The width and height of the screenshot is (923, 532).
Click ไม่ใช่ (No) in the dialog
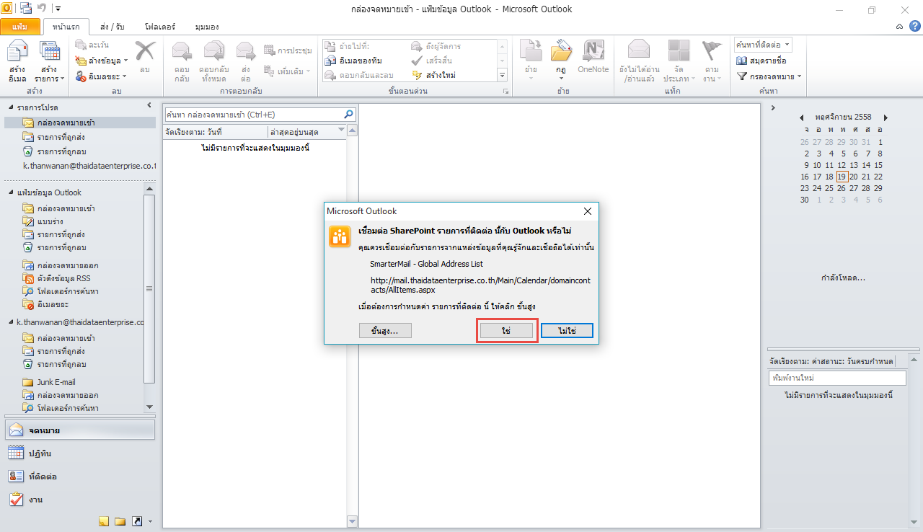567,330
